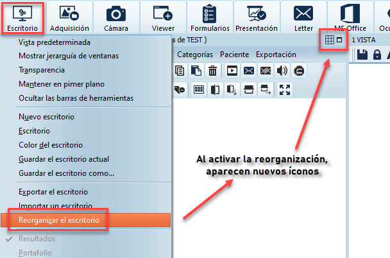The width and height of the screenshot is (390, 258).
Task: Click the trash delete icon
Action: [212, 71]
